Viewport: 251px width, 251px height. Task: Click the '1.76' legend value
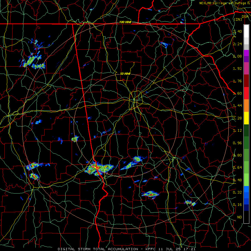click(237, 81)
